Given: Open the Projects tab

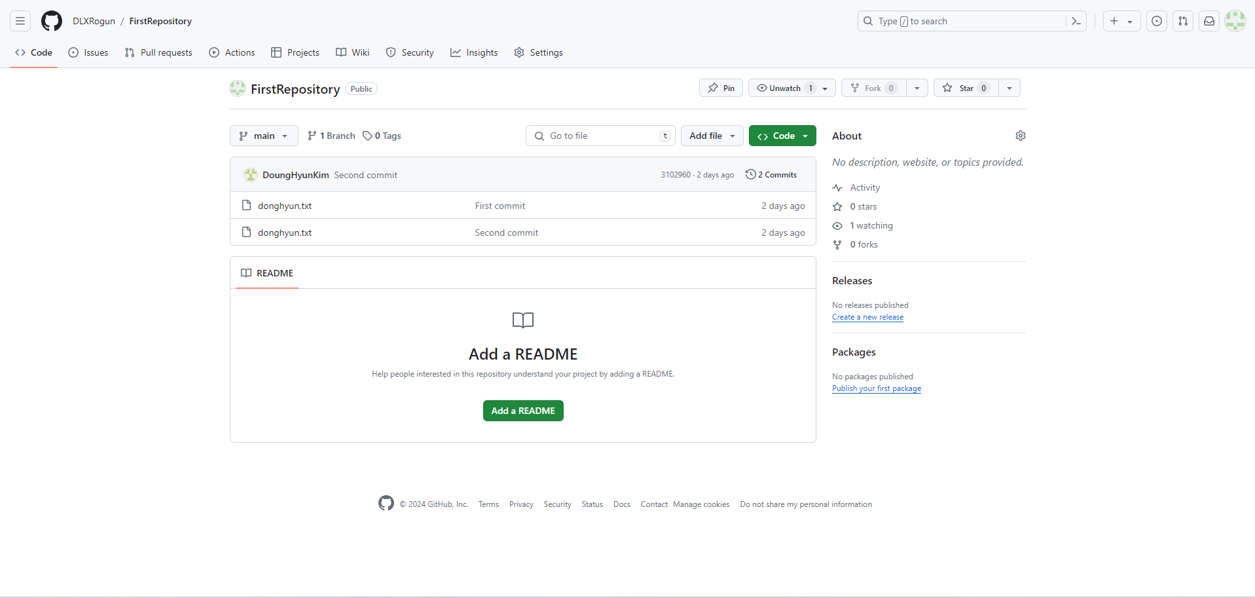Looking at the screenshot, I should [x=295, y=52].
